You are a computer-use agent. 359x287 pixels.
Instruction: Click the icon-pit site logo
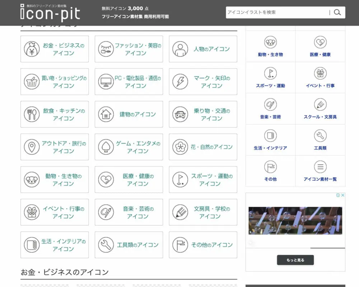(50, 13)
